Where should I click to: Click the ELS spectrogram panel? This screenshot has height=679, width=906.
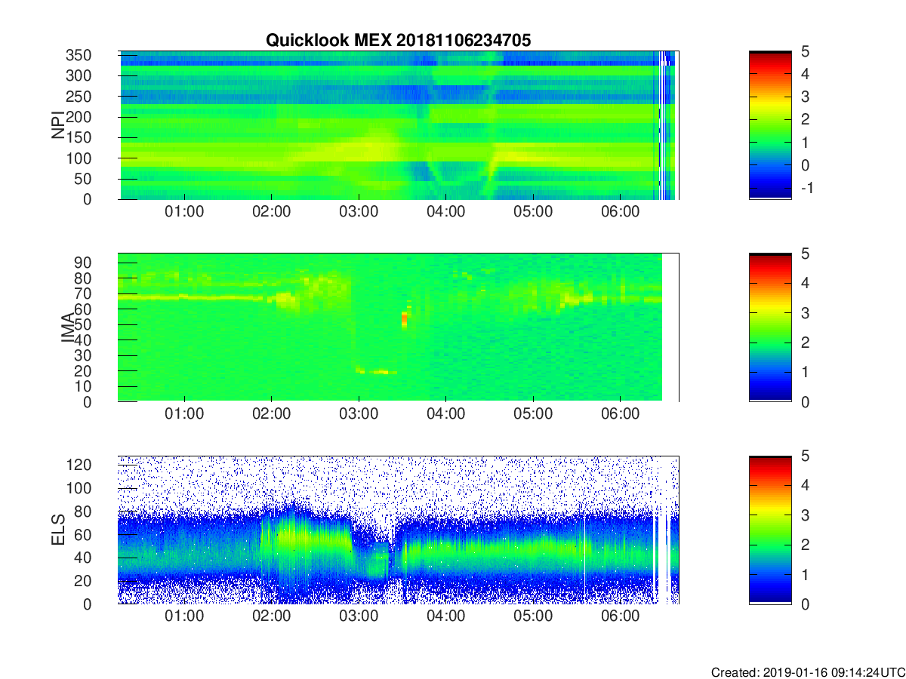(x=399, y=530)
